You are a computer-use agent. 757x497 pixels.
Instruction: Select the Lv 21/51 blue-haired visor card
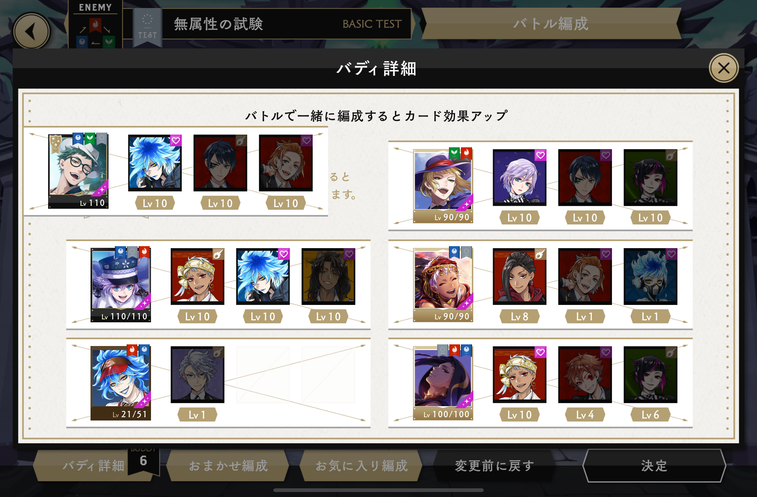pyautogui.click(x=121, y=383)
